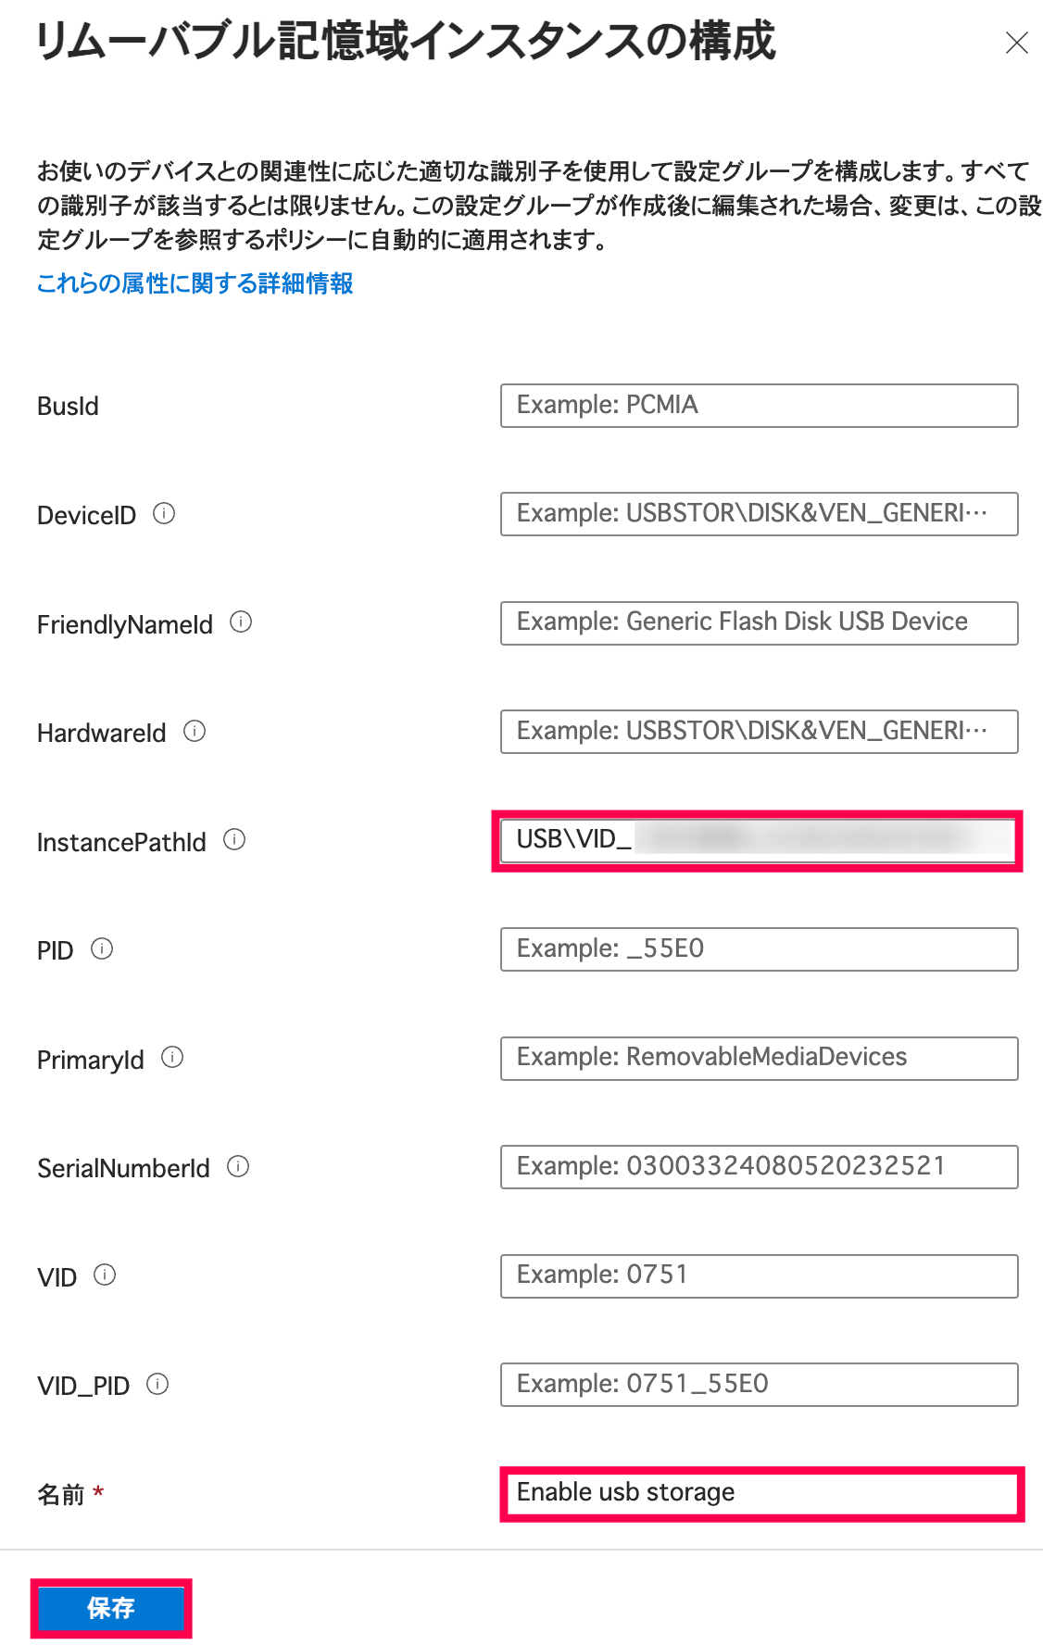Click the VID_PID input field
Image resolution: width=1043 pixels, height=1645 pixels.
759,1385
